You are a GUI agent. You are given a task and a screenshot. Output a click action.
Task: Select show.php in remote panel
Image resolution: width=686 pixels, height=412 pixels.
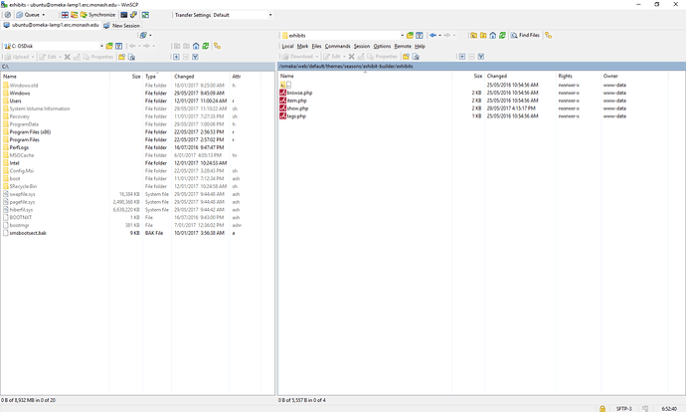[297, 108]
